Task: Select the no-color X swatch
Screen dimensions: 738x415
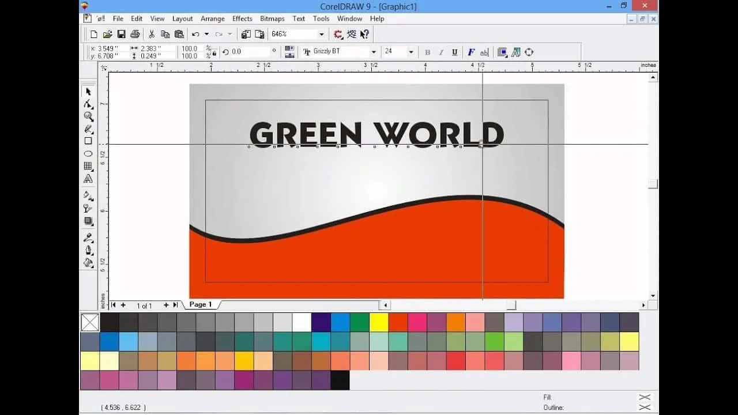Action: pyautogui.click(x=90, y=322)
